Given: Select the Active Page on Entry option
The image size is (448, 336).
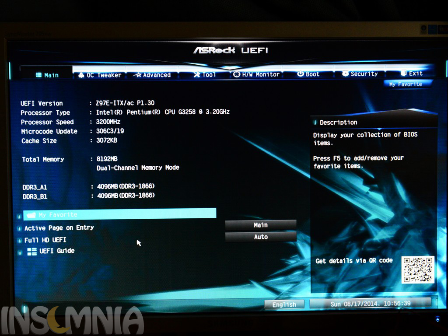Looking at the screenshot, I should 59,227.
